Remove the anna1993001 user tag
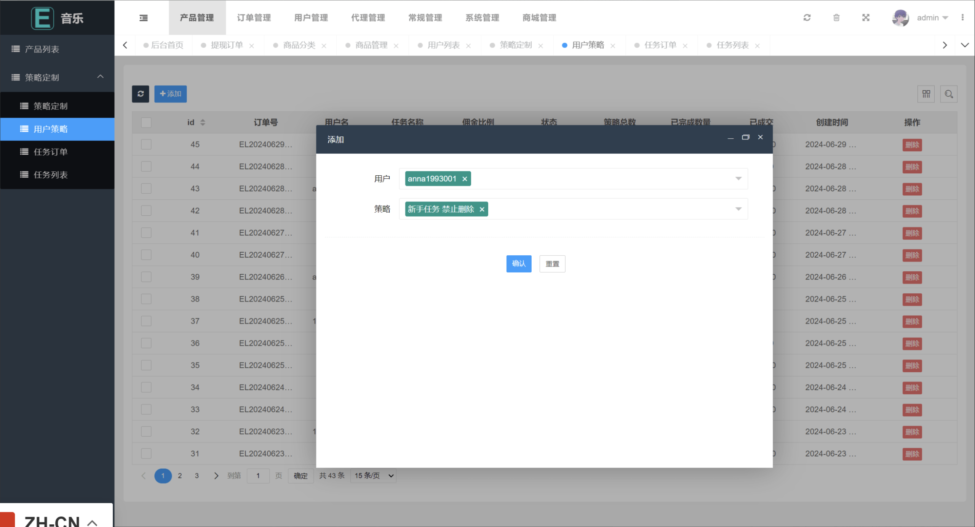The width and height of the screenshot is (975, 527). (465, 179)
